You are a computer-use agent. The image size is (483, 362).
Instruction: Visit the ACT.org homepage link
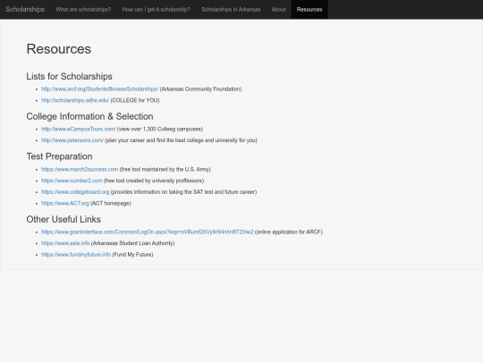[65, 204]
